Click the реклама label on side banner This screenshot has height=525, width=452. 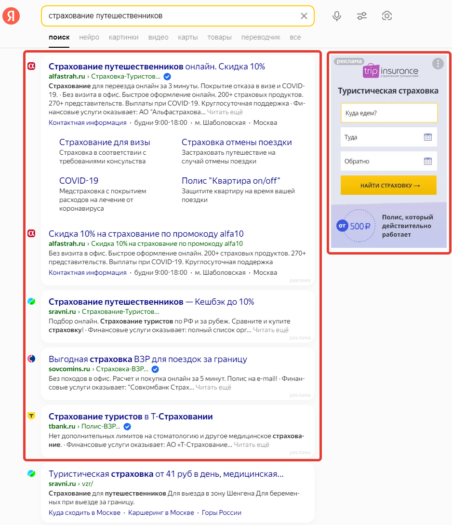349,61
